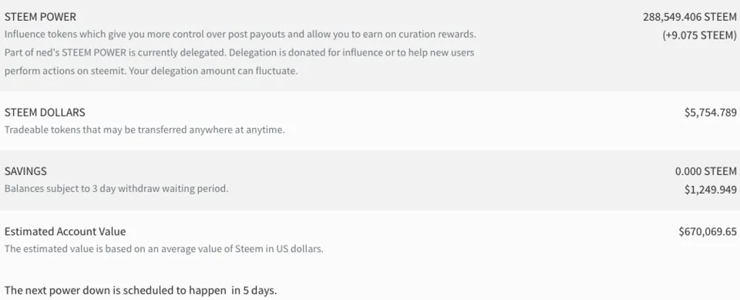Click the tradeable tokens description text
740x300 pixels.
pos(144,130)
